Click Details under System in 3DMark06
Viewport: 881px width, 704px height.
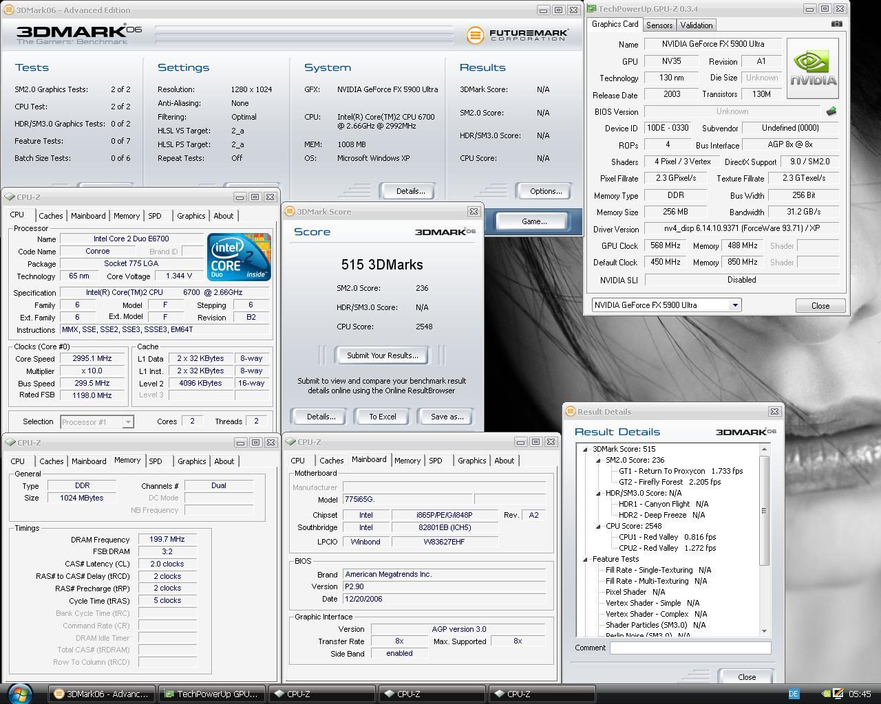(410, 191)
